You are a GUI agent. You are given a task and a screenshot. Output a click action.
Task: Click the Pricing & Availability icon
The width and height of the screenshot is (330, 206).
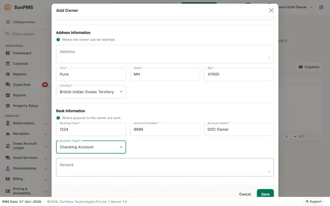[x=8, y=191]
